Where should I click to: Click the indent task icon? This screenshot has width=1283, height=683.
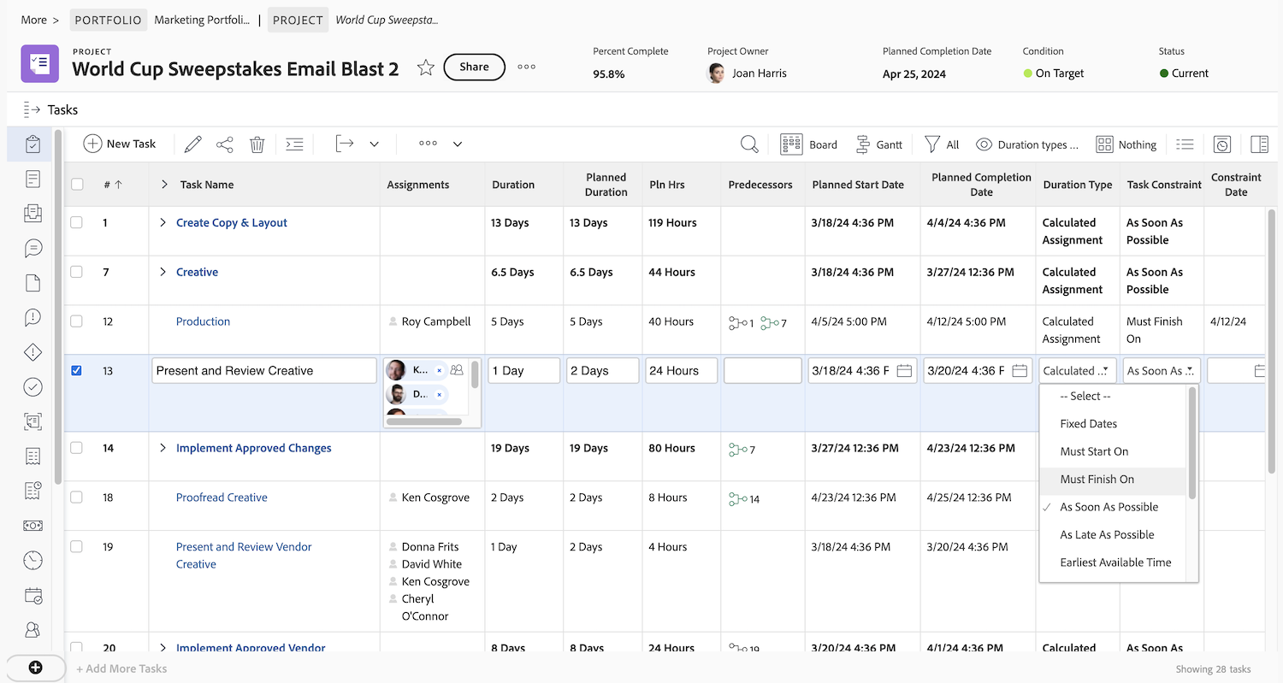click(294, 144)
